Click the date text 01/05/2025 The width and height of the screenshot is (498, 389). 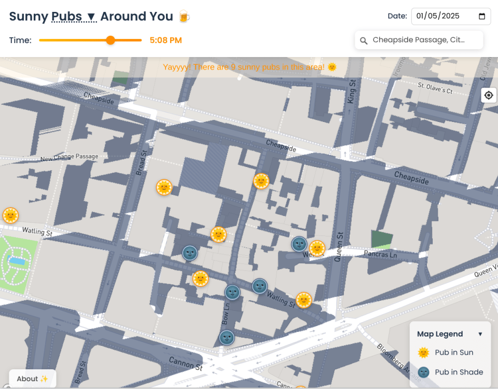click(438, 16)
